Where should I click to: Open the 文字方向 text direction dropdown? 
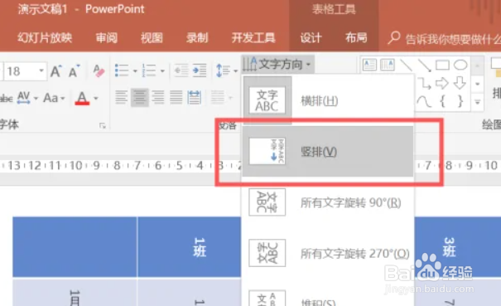[x=277, y=64]
